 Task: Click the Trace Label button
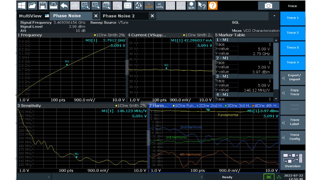tap(292, 122)
